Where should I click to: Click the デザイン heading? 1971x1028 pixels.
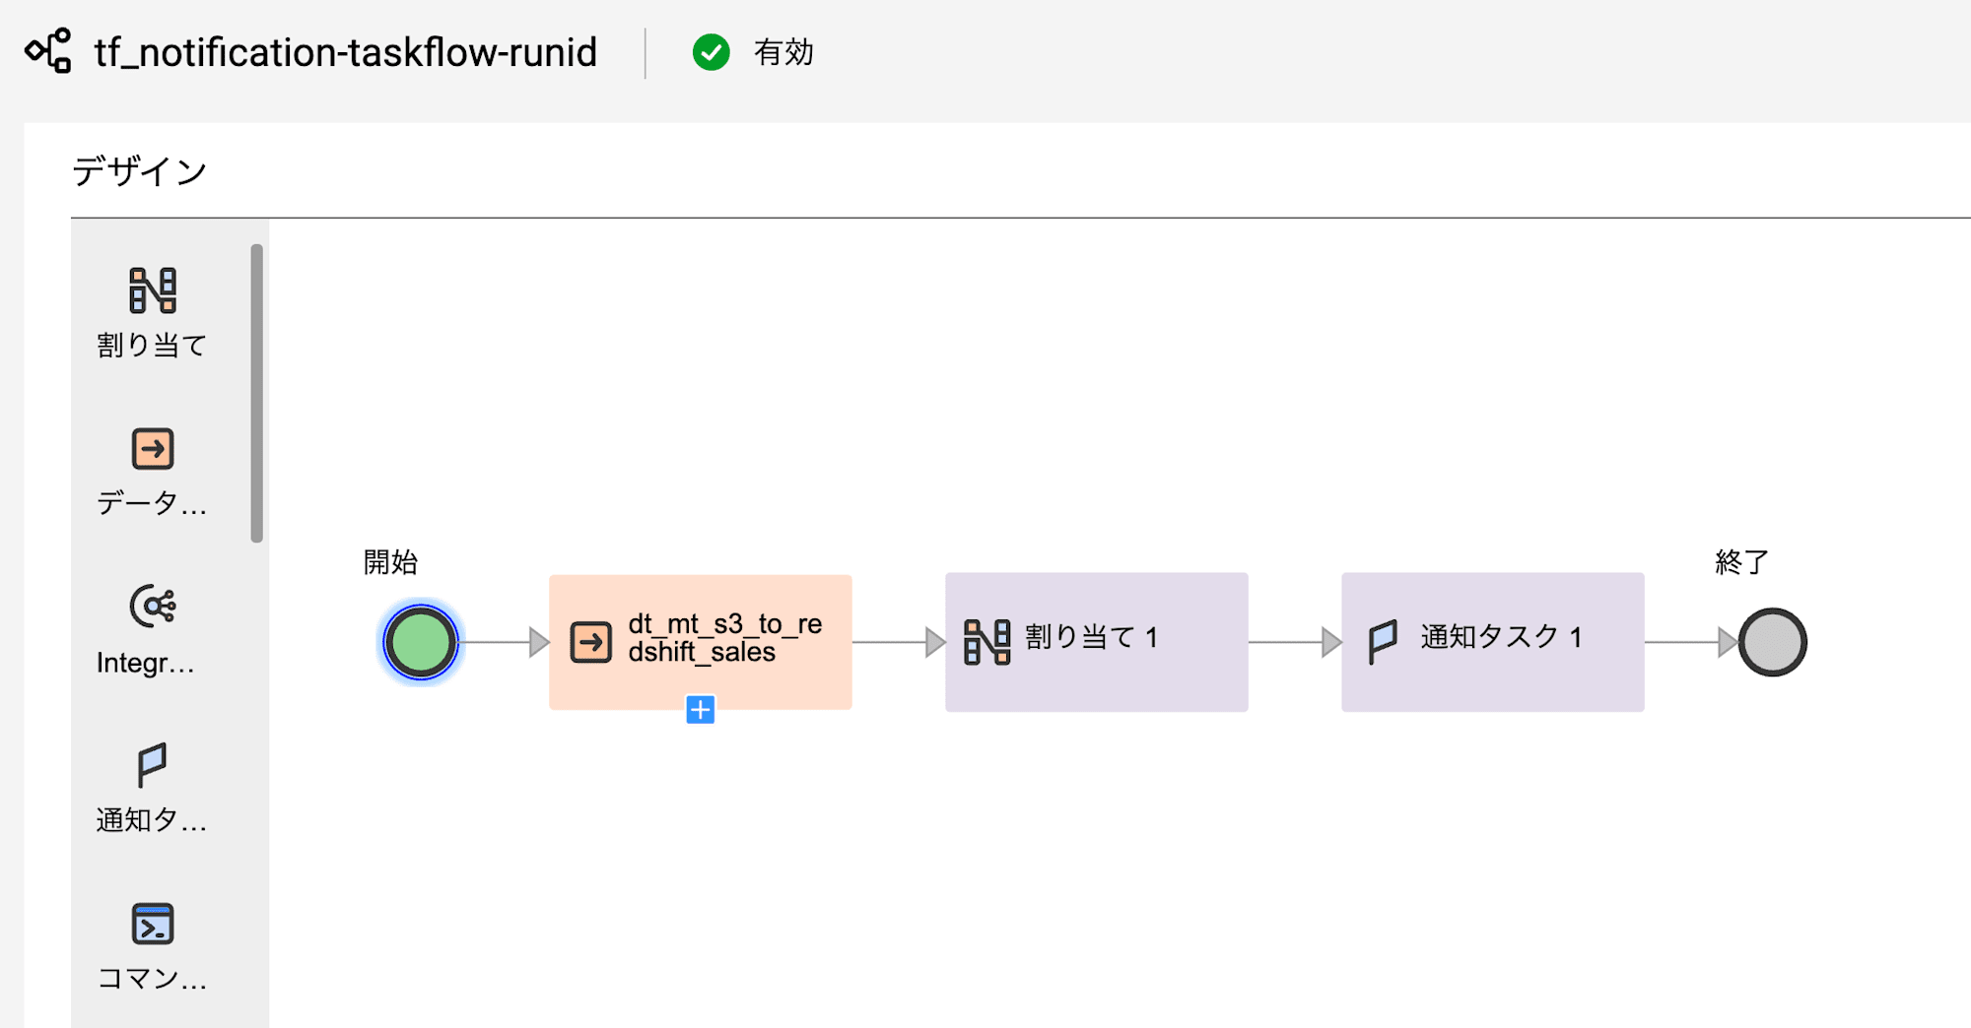[x=139, y=171]
